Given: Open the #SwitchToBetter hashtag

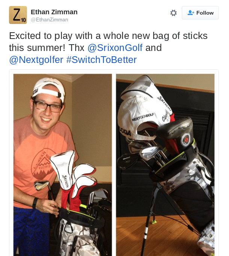Looking at the screenshot, I should (x=101, y=60).
